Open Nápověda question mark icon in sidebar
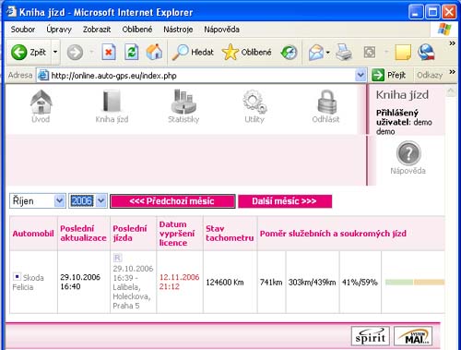 click(408, 158)
